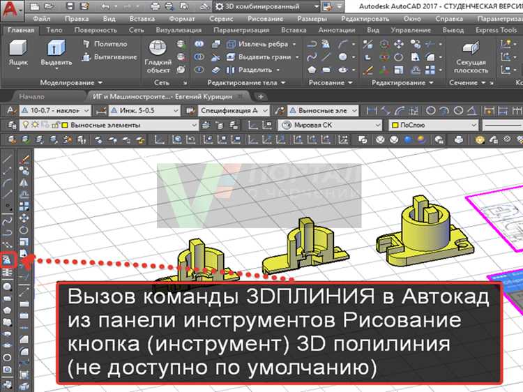Click the Секущая плоскость button
The height and width of the screenshot is (392, 523).
coord(471,56)
